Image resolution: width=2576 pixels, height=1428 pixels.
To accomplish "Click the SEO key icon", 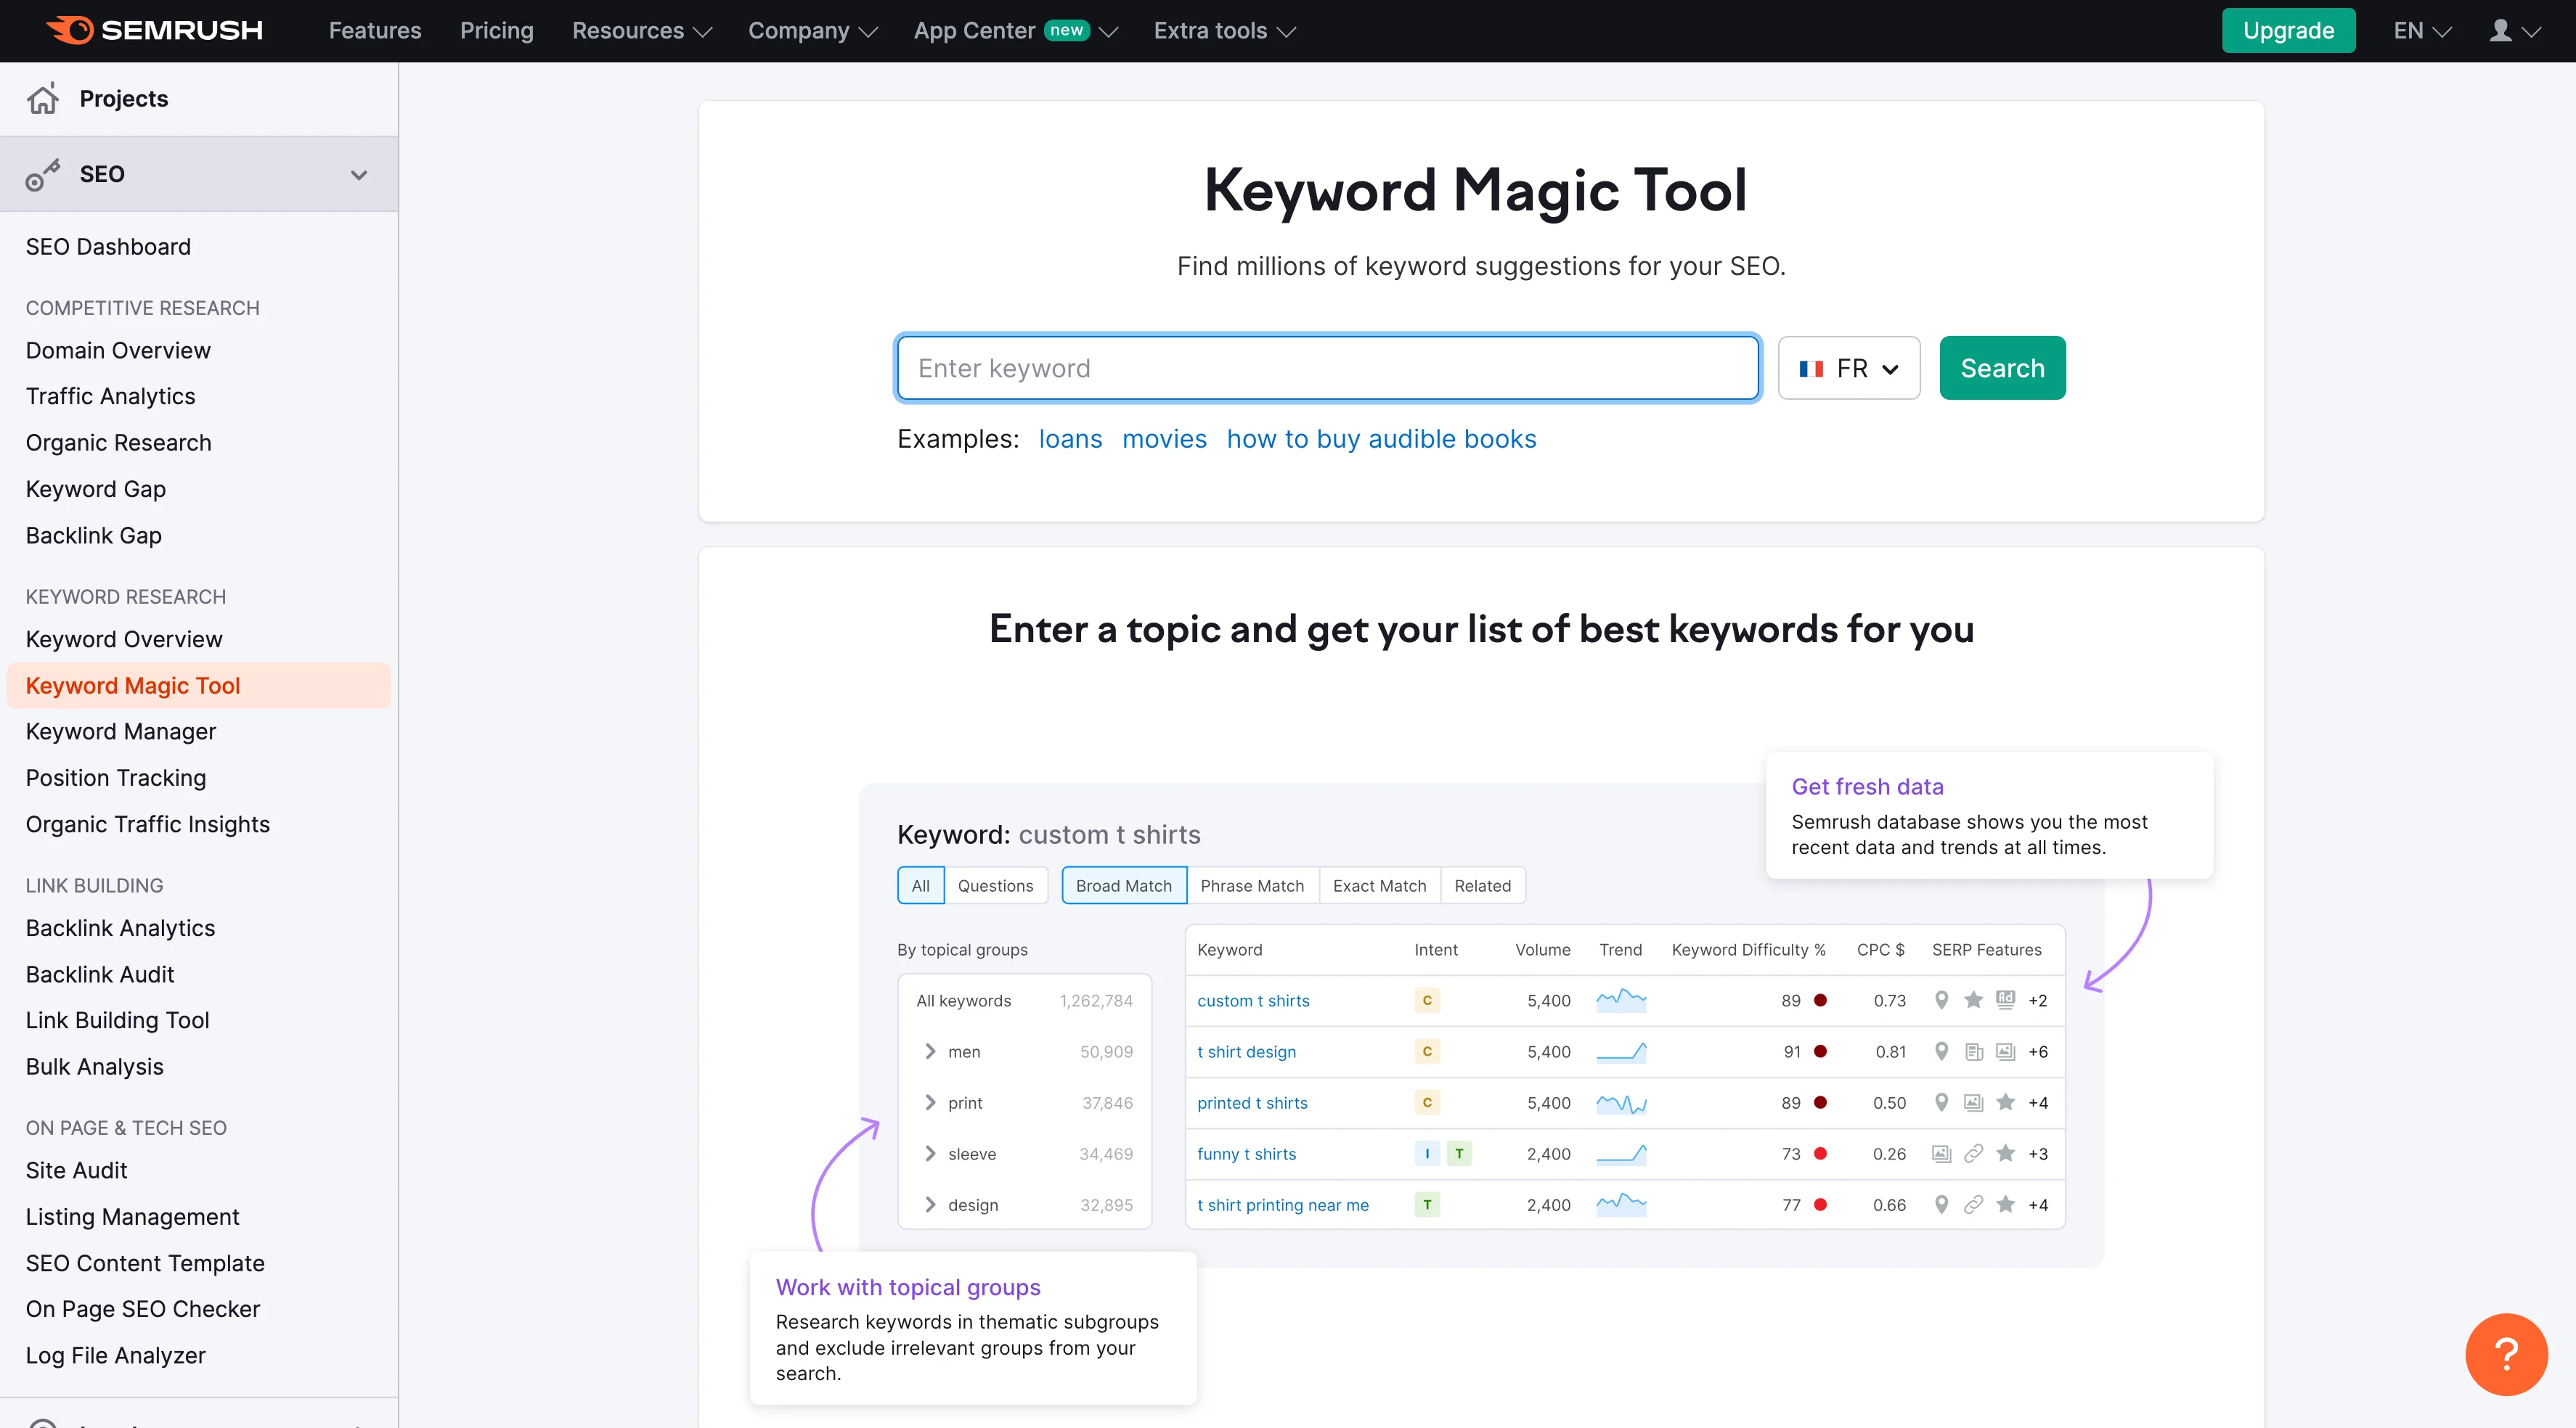I will point(43,174).
